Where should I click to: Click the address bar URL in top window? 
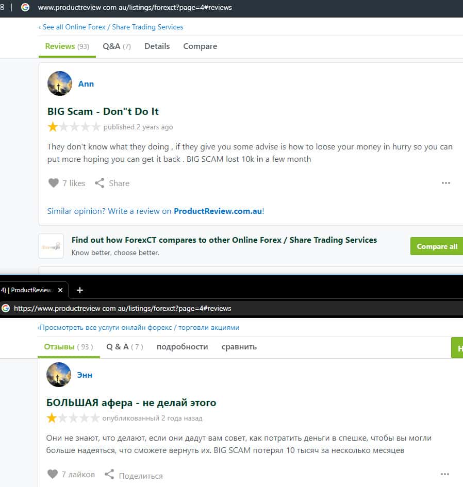click(x=135, y=7)
